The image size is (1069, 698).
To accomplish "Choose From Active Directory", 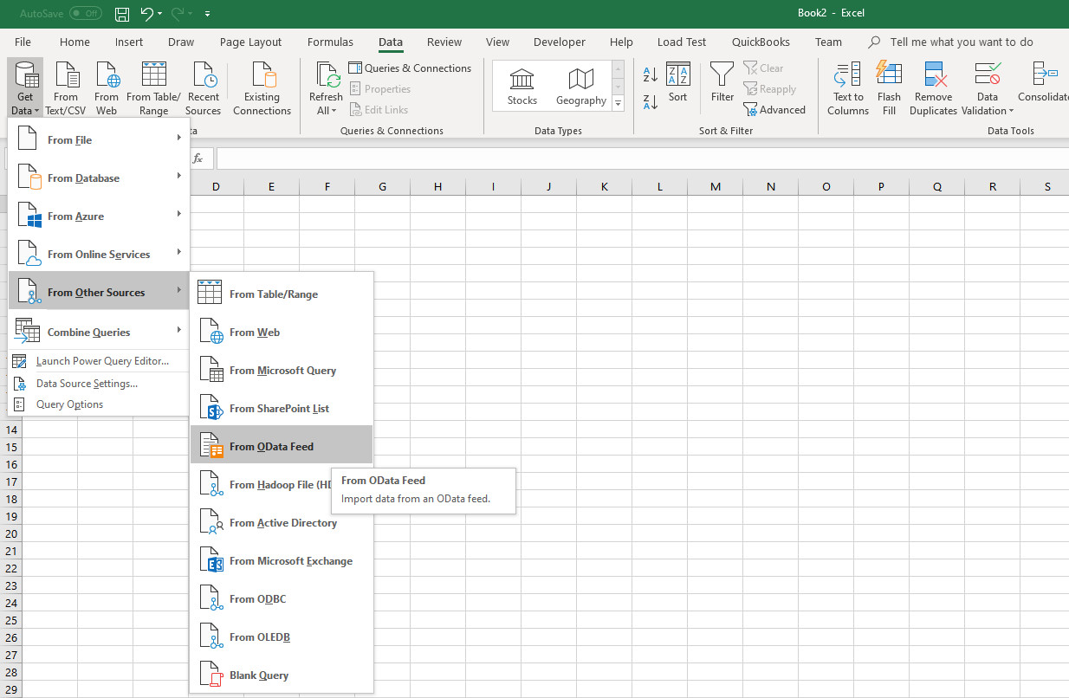I will (282, 522).
